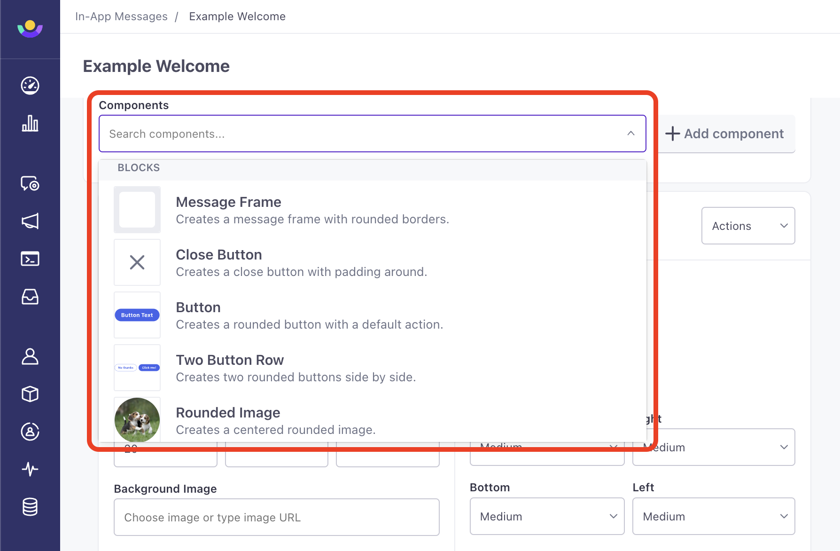The image size is (840, 551).
Task: Click the Example Welcome breadcrumb
Action: click(237, 16)
